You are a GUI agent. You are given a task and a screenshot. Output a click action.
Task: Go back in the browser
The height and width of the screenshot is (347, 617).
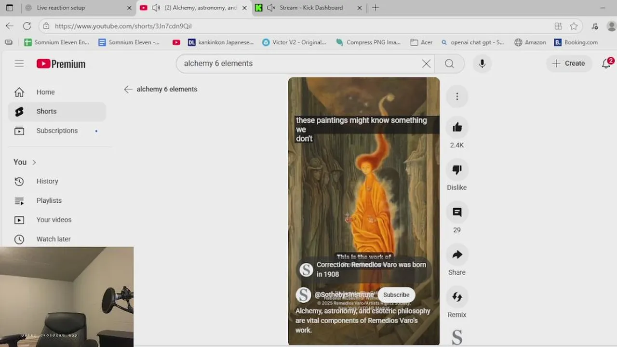[10, 26]
